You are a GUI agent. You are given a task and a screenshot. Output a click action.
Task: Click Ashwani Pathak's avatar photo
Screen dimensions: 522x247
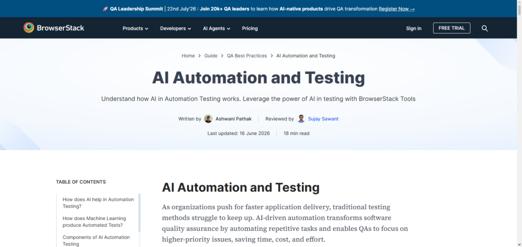click(x=208, y=119)
